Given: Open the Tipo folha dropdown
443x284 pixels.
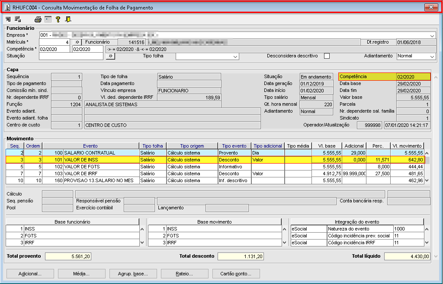Looking at the screenshot, I should pos(235,57).
